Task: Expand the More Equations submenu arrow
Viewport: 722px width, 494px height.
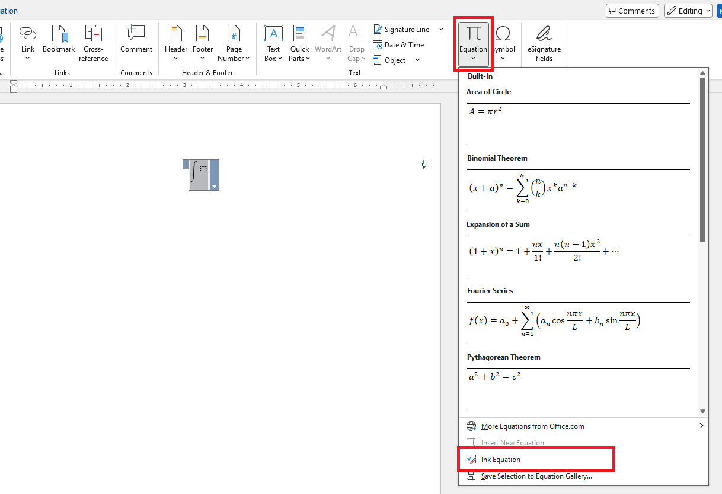Action: 701,426
